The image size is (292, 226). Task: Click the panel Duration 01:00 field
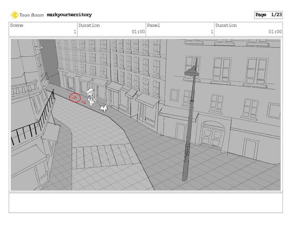(248, 29)
